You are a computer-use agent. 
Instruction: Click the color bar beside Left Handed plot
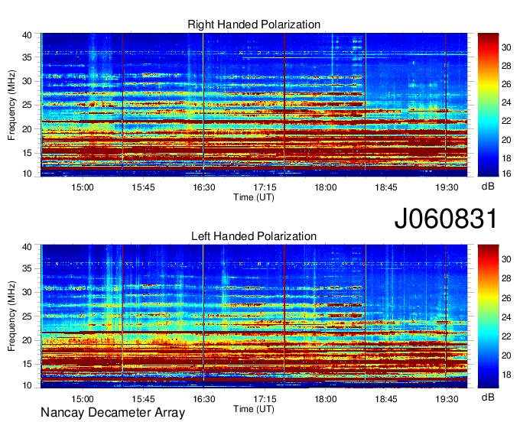(x=488, y=316)
